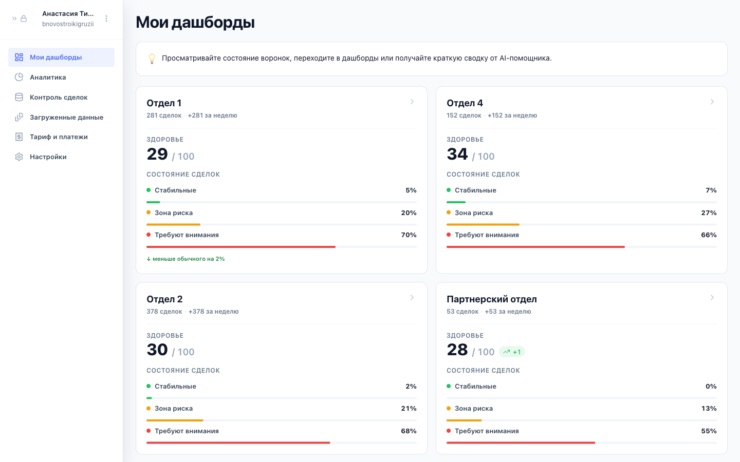Click the Мои дашборды grid icon

19,57
